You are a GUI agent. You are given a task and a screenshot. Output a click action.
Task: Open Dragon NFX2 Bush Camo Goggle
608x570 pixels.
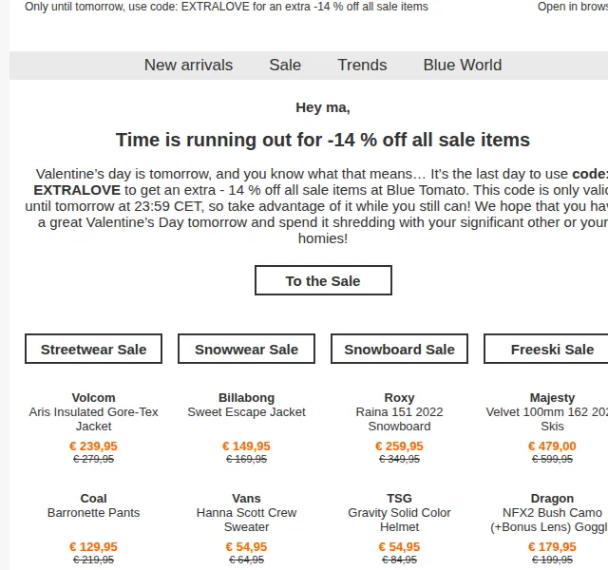[x=549, y=513]
